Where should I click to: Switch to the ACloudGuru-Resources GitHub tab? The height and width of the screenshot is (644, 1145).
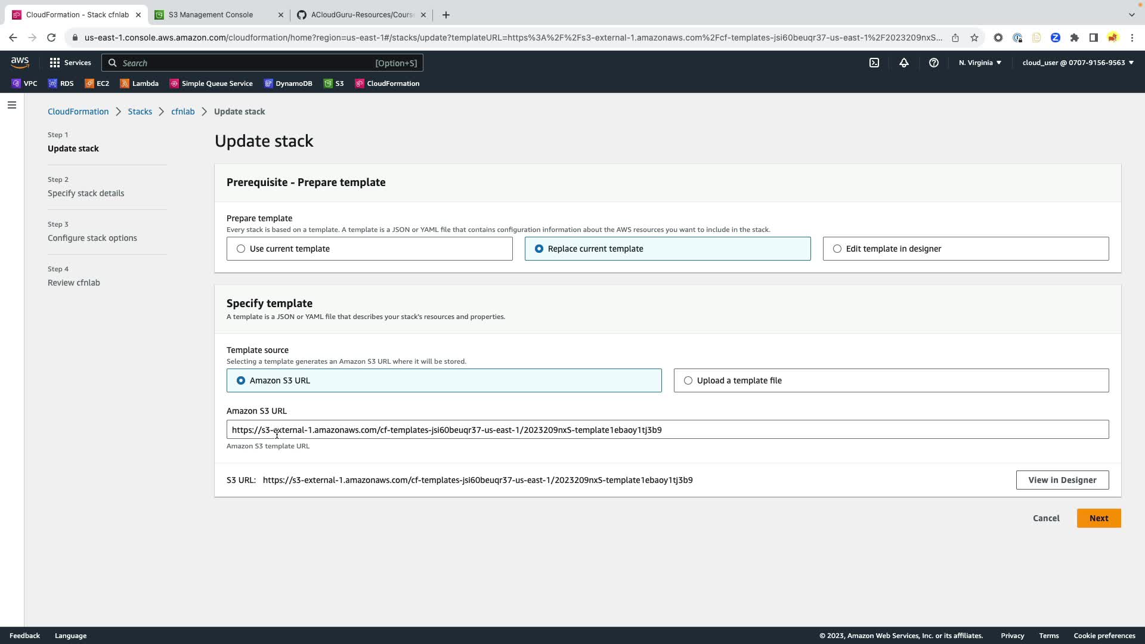[363, 15]
